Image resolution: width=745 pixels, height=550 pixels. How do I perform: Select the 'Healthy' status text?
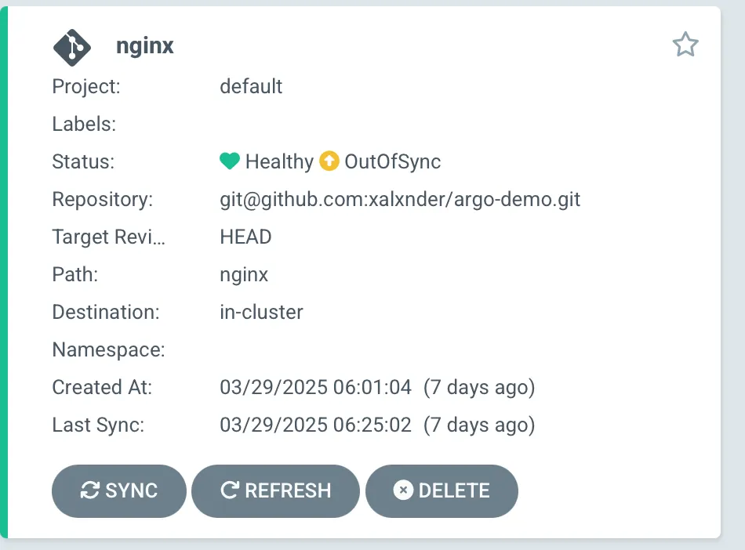click(x=279, y=161)
